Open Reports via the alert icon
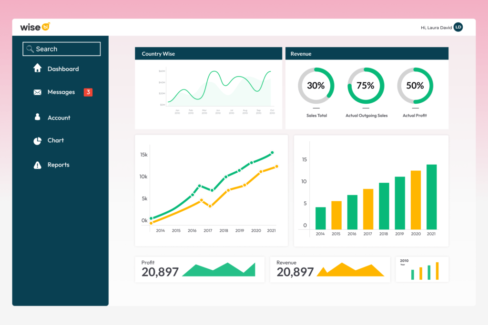 coord(38,165)
